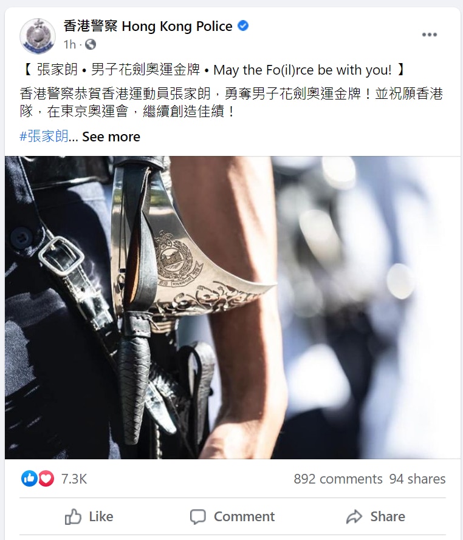Click the Share button label
Screen dimensions: 463x540
click(x=388, y=516)
